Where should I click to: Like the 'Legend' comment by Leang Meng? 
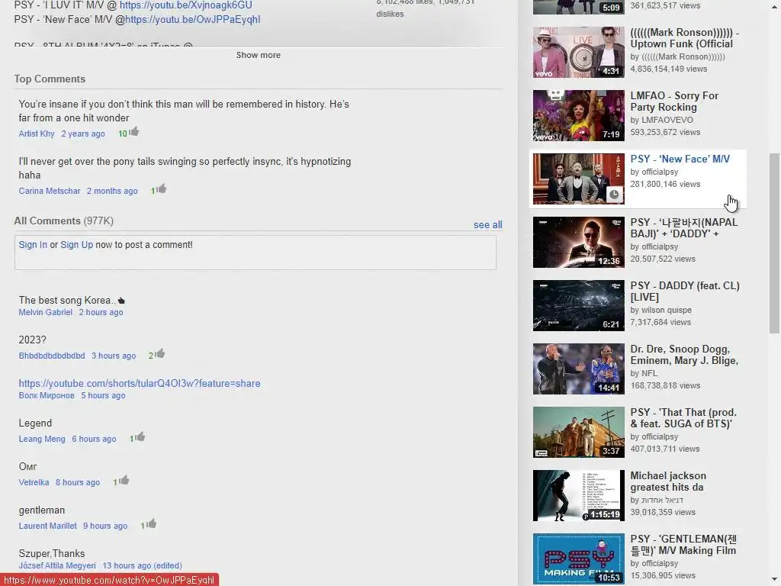(140, 437)
